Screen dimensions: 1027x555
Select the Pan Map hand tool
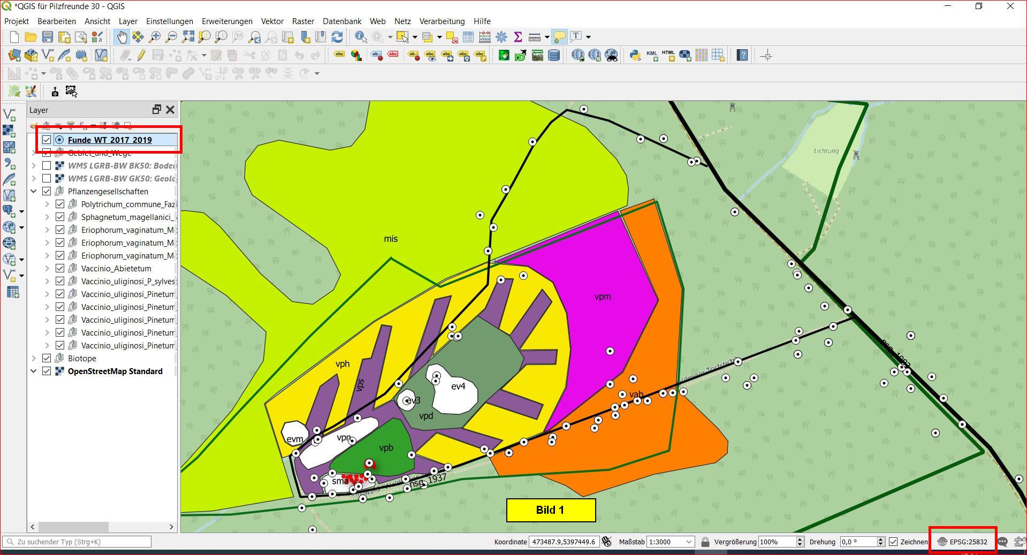point(122,37)
